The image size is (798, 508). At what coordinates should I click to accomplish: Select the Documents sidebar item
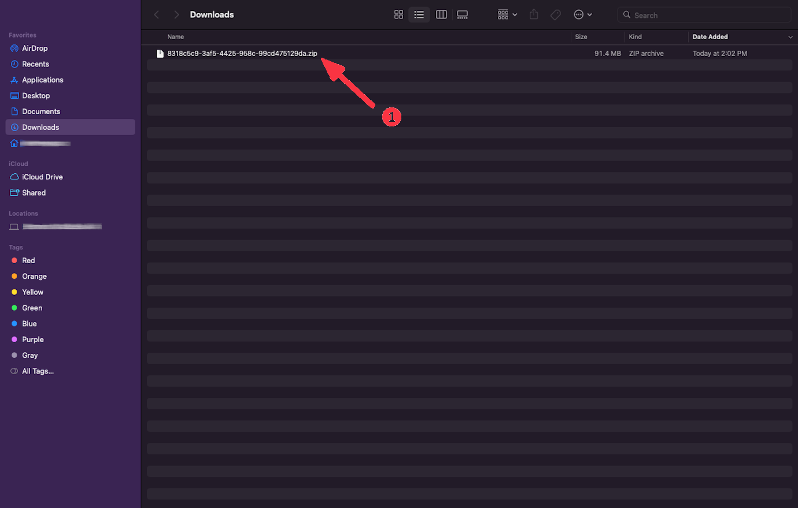click(41, 111)
